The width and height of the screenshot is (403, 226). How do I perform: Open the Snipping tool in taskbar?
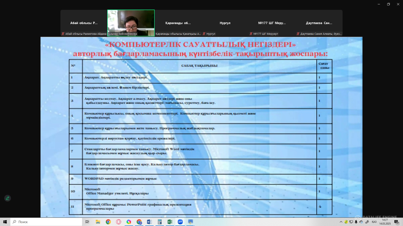pyautogui.click(x=190, y=222)
